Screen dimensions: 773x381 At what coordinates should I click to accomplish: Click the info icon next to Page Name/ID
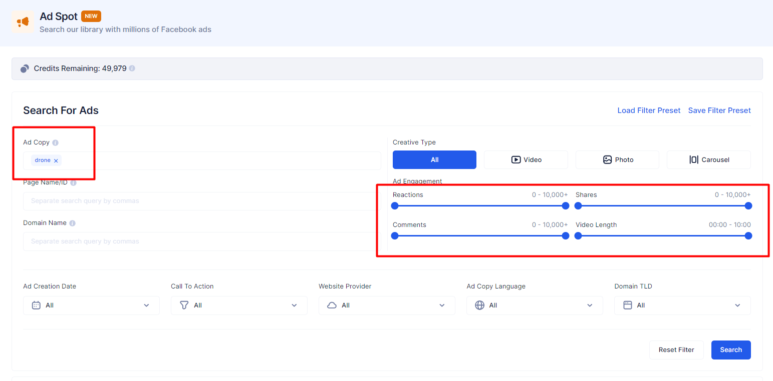coord(73,182)
